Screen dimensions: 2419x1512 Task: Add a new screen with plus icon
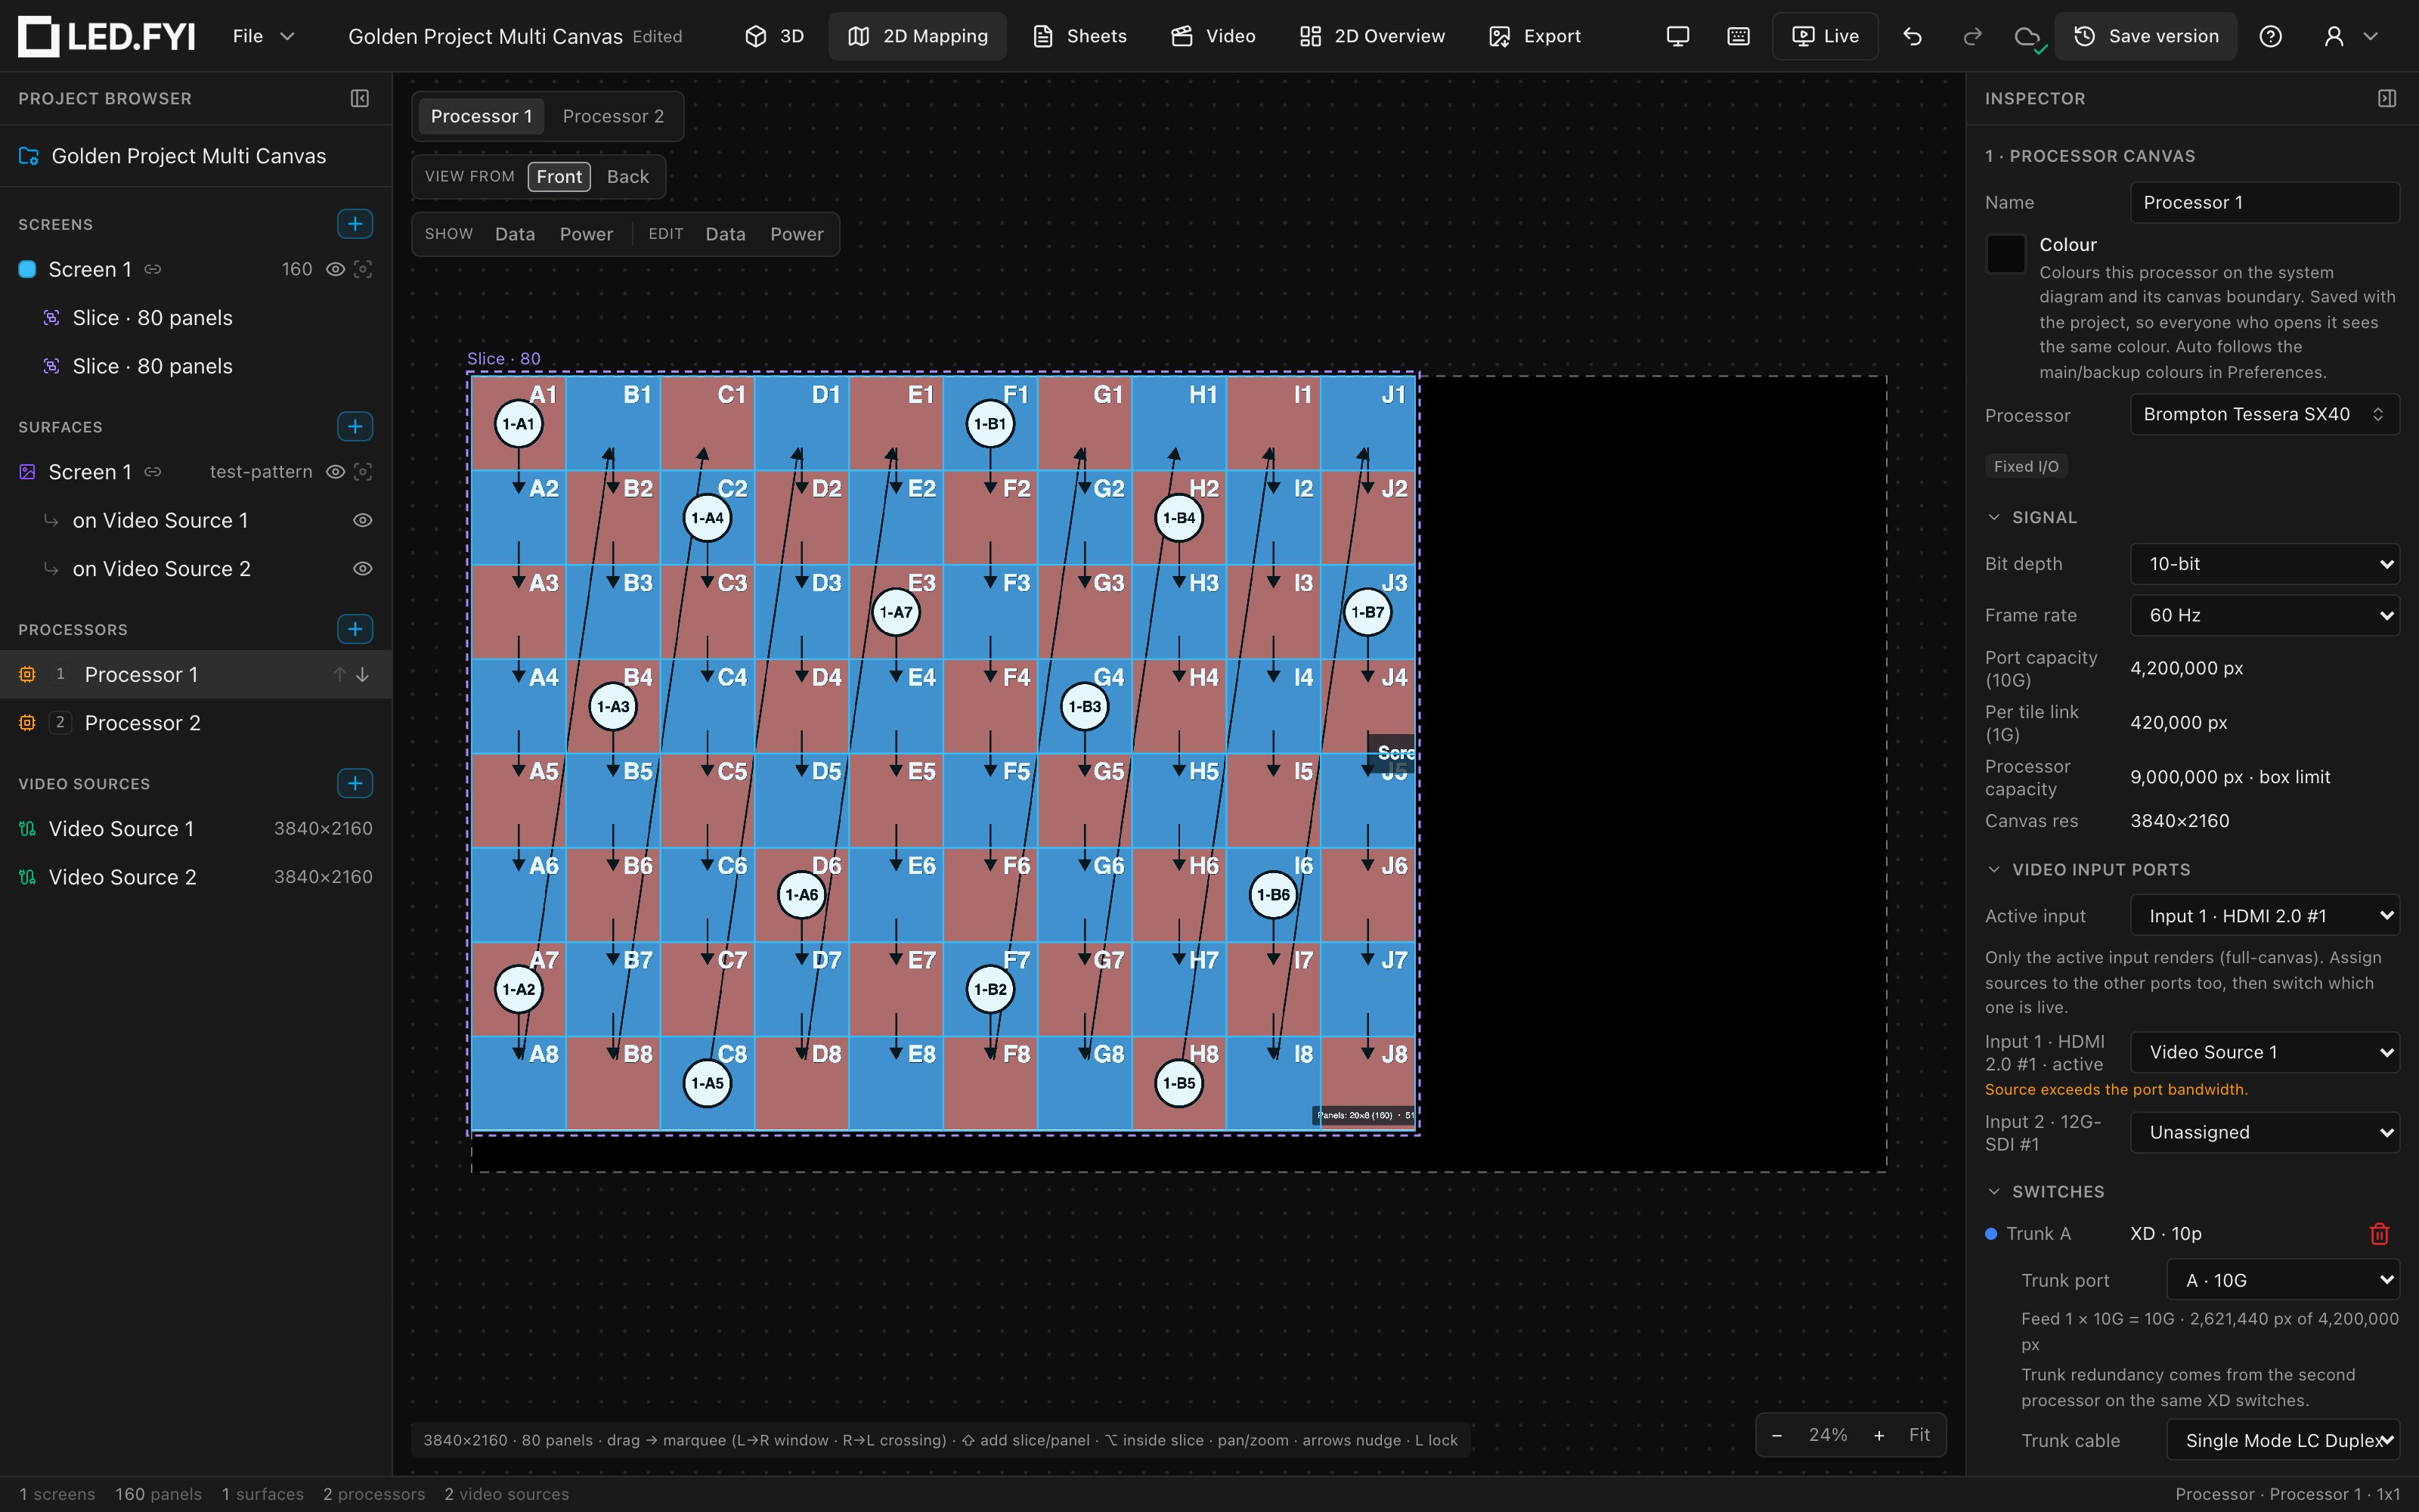tap(355, 224)
